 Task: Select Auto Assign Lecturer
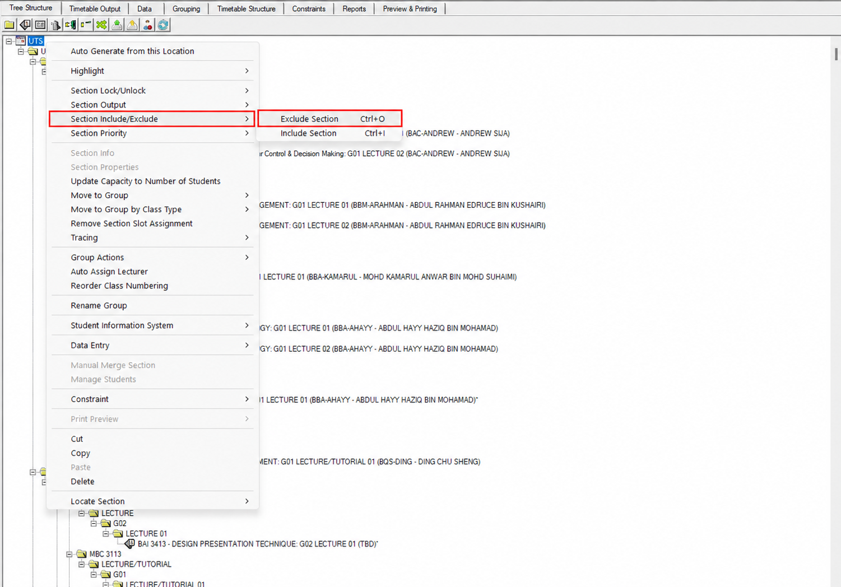(152, 272)
